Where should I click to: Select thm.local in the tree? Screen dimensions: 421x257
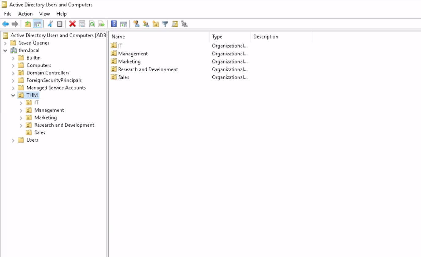point(29,50)
